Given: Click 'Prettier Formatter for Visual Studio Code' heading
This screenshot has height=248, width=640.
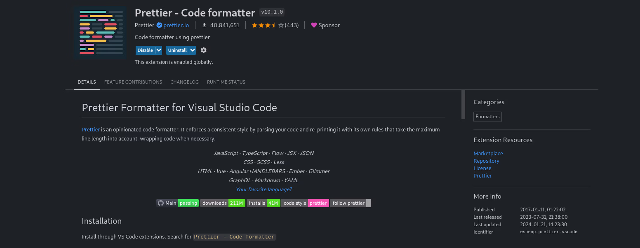Looking at the screenshot, I should 179,108.
